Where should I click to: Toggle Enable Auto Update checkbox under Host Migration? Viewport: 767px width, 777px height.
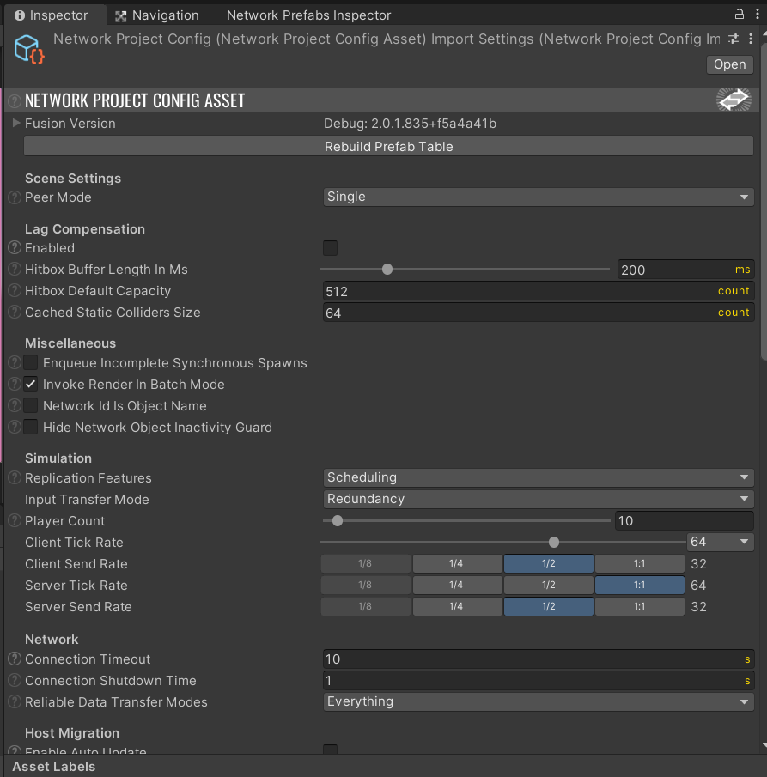pos(330,749)
